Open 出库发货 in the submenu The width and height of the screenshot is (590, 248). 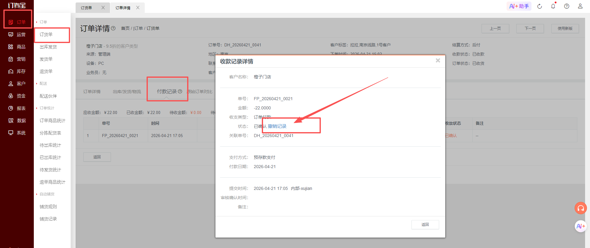pyautogui.click(x=48, y=47)
